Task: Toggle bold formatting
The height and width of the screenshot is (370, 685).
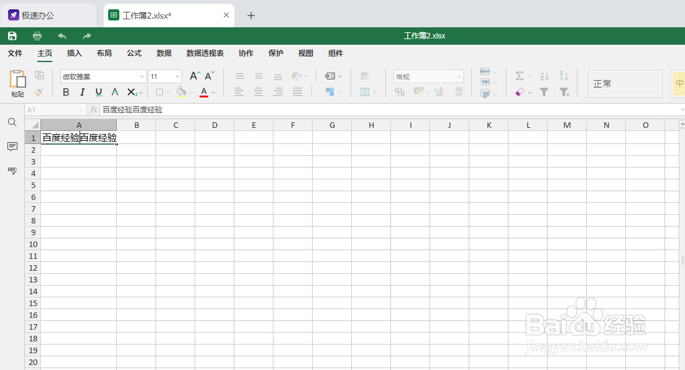Action: click(x=66, y=92)
